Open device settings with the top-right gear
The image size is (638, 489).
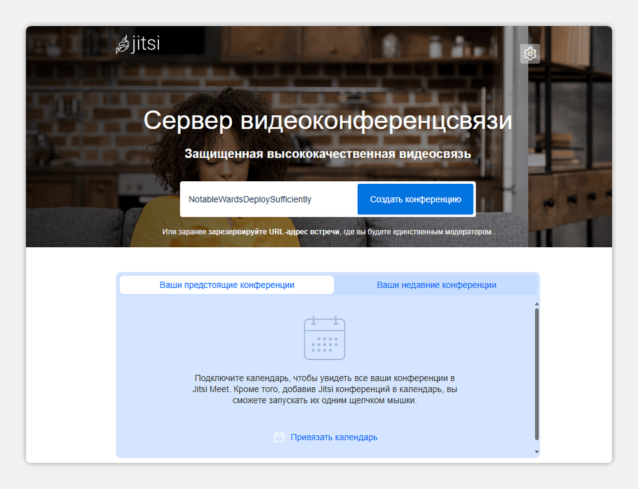(x=530, y=54)
